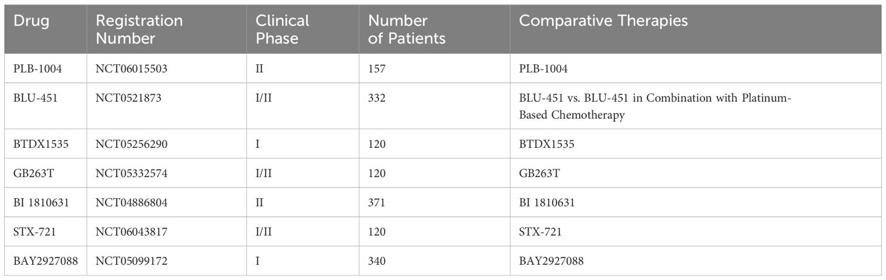The width and height of the screenshot is (886, 280).
Task: Click the Comparative Therapies column header
Action: pos(604,21)
